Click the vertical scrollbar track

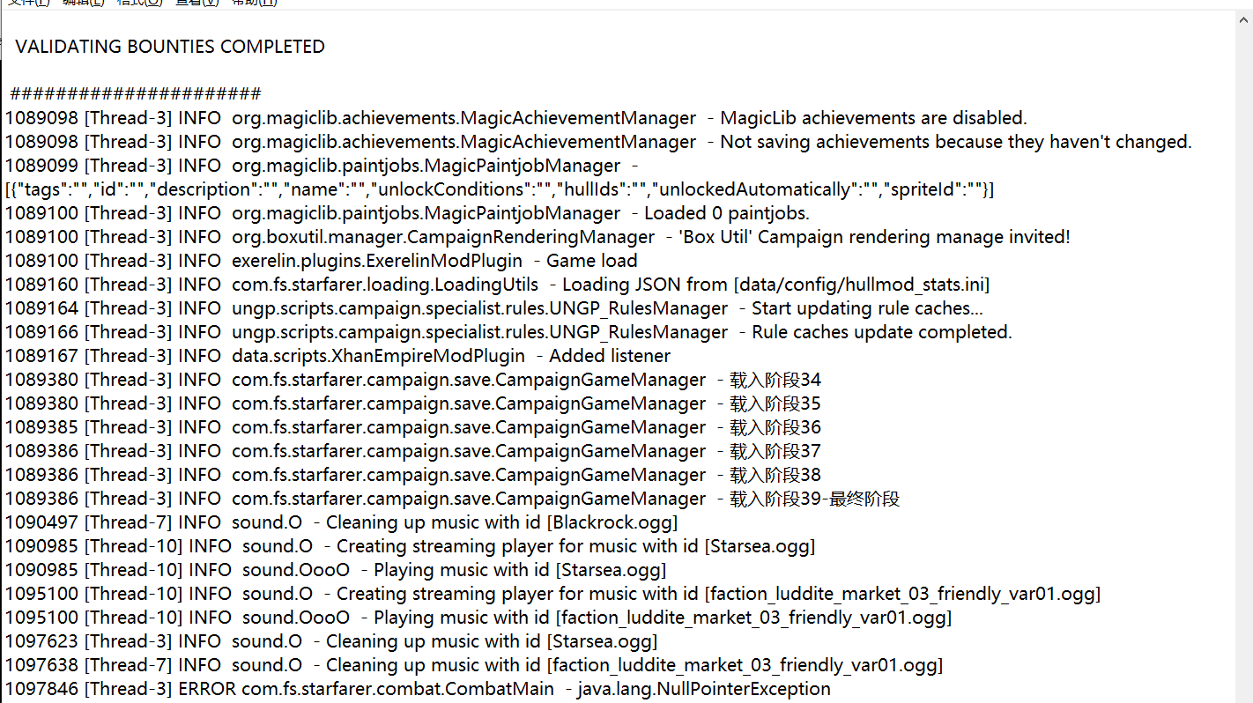point(1243,352)
